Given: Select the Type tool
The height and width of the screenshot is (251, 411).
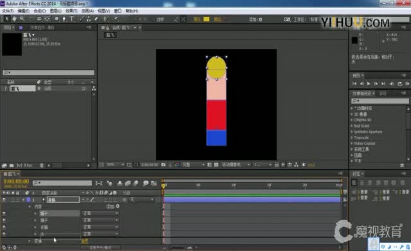Looking at the screenshot, I should 72,19.
